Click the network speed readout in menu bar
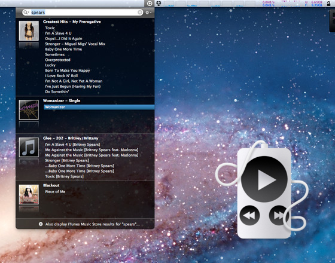The height and width of the screenshot is (263, 335). pos(269,4)
